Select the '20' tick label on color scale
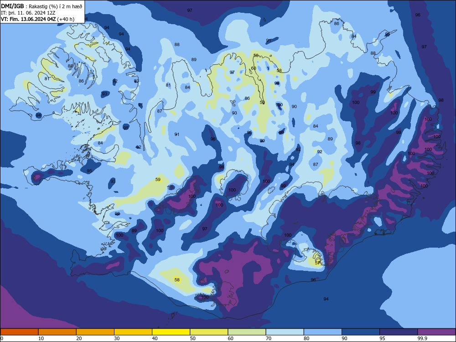This screenshot has width=456, height=342. [79, 338]
